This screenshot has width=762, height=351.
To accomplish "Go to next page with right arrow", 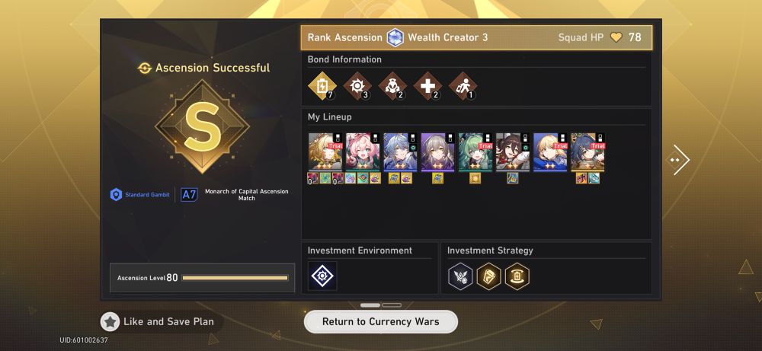I will [679, 160].
